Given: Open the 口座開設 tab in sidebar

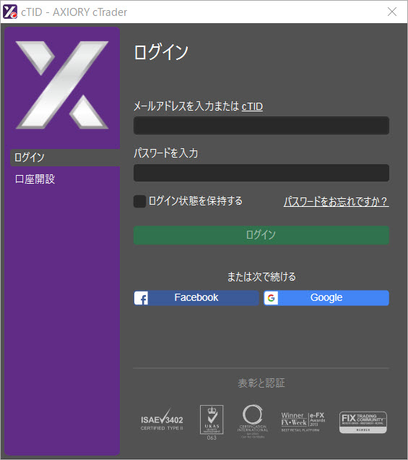Looking at the screenshot, I should 35,179.
